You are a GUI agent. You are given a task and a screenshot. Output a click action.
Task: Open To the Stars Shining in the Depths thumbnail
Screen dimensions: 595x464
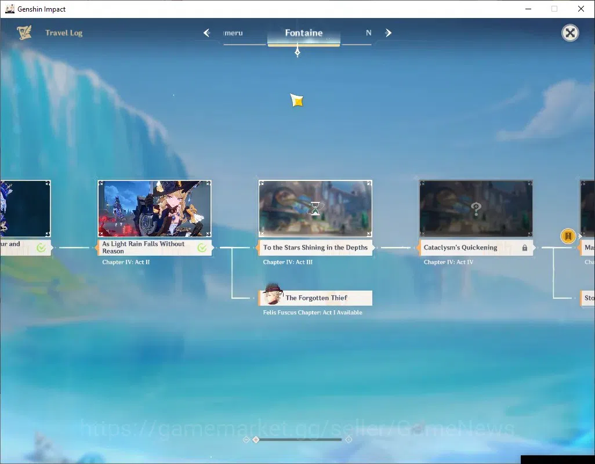[x=315, y=209]
